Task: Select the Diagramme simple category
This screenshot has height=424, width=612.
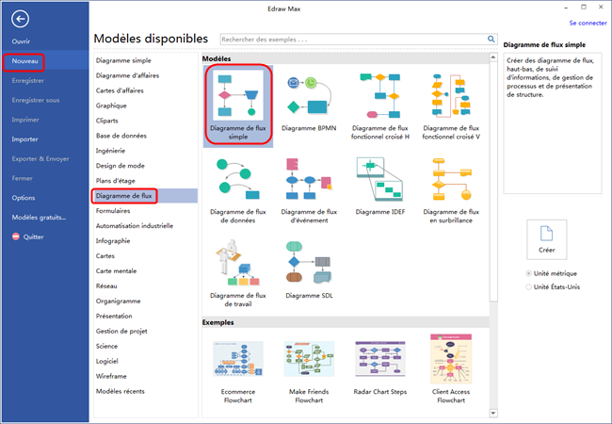Action: point(123,60)
